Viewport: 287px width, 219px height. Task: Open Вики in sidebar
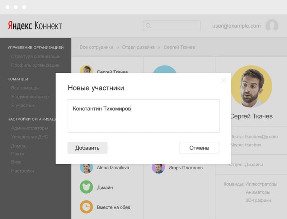pos(16,162)
